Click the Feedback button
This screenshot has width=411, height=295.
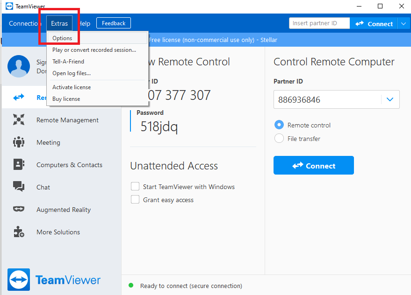click(x=114, y=23)
